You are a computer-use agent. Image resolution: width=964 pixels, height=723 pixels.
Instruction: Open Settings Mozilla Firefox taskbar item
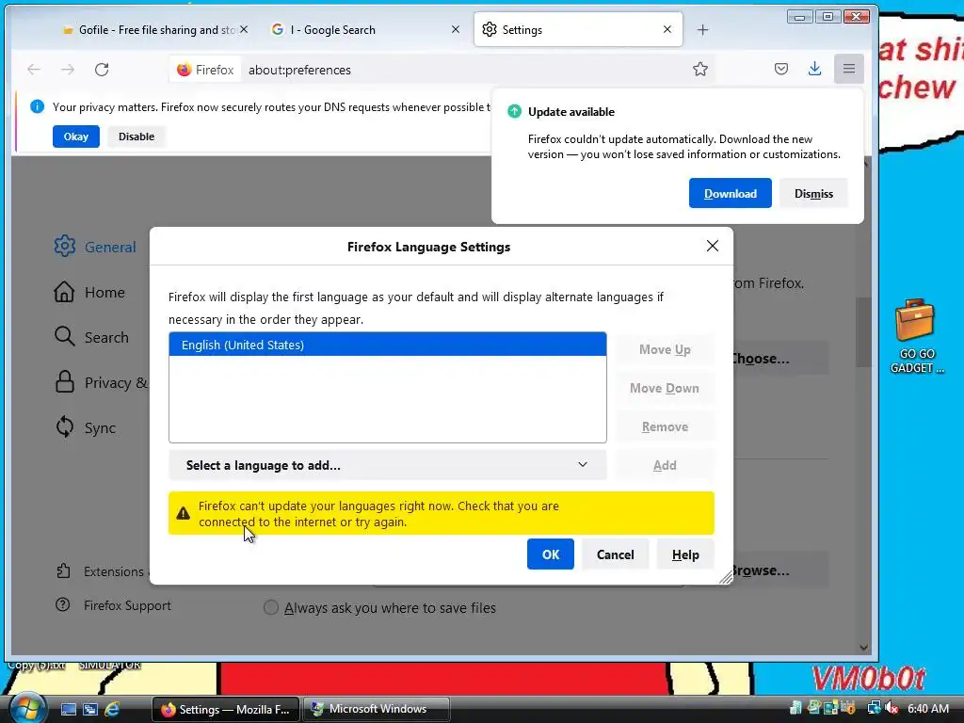[x=226, y=709]
